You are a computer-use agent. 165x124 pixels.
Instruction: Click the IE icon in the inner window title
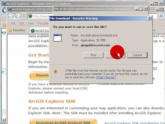[x=10, y=9]
